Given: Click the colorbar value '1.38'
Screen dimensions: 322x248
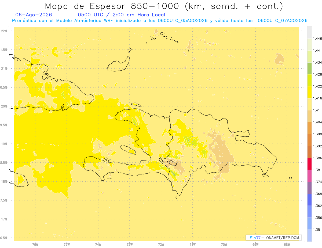Looking at the screenshot, I should tap(316, 170).
